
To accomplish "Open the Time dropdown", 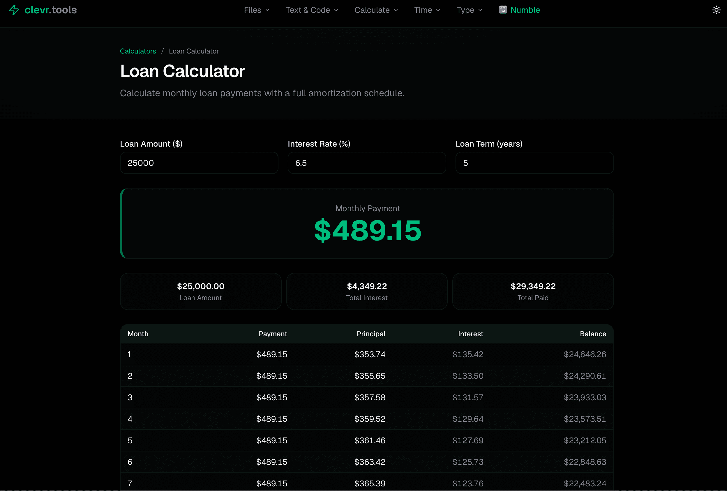I will click(427, 10).
